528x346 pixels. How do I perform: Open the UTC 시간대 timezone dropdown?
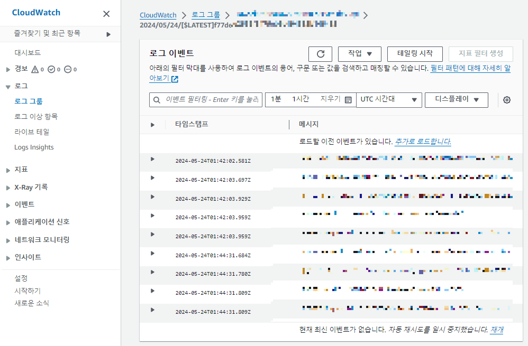click(389, 100)
